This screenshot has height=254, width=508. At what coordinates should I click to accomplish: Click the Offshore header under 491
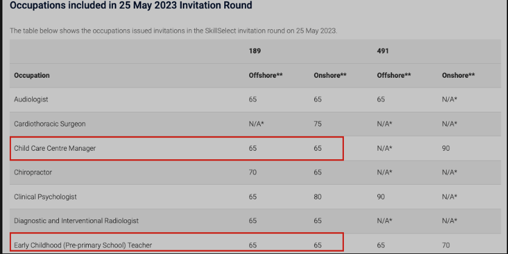pyautogui.click(x=394, y=75)
